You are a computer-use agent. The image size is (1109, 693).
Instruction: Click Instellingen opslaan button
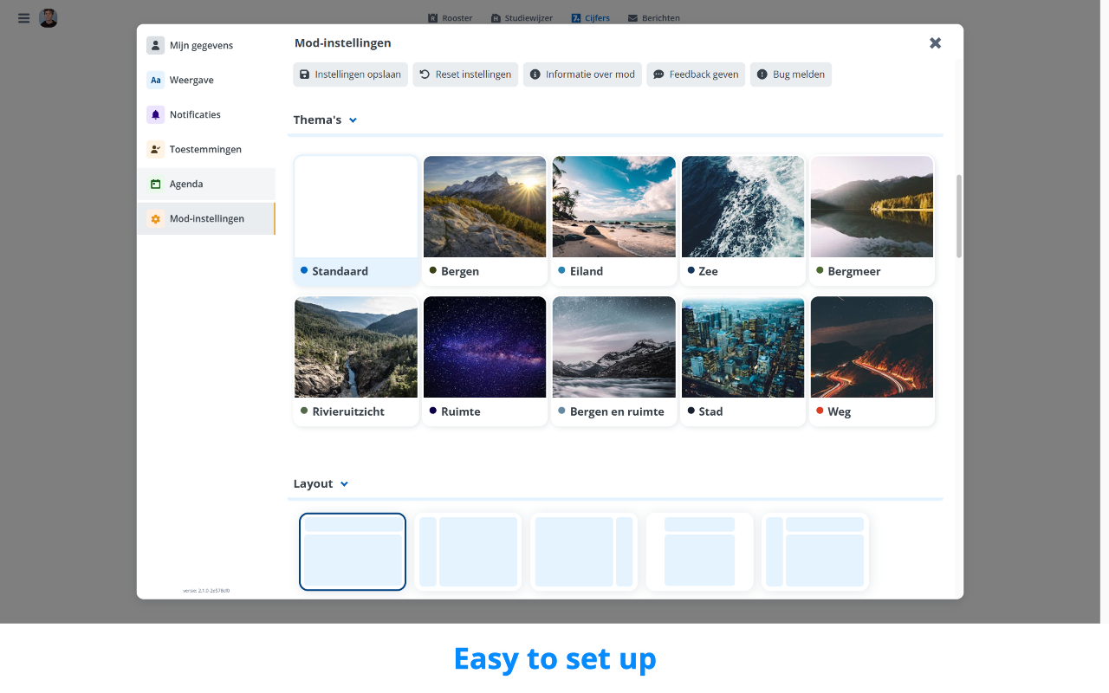pos(350,74)
